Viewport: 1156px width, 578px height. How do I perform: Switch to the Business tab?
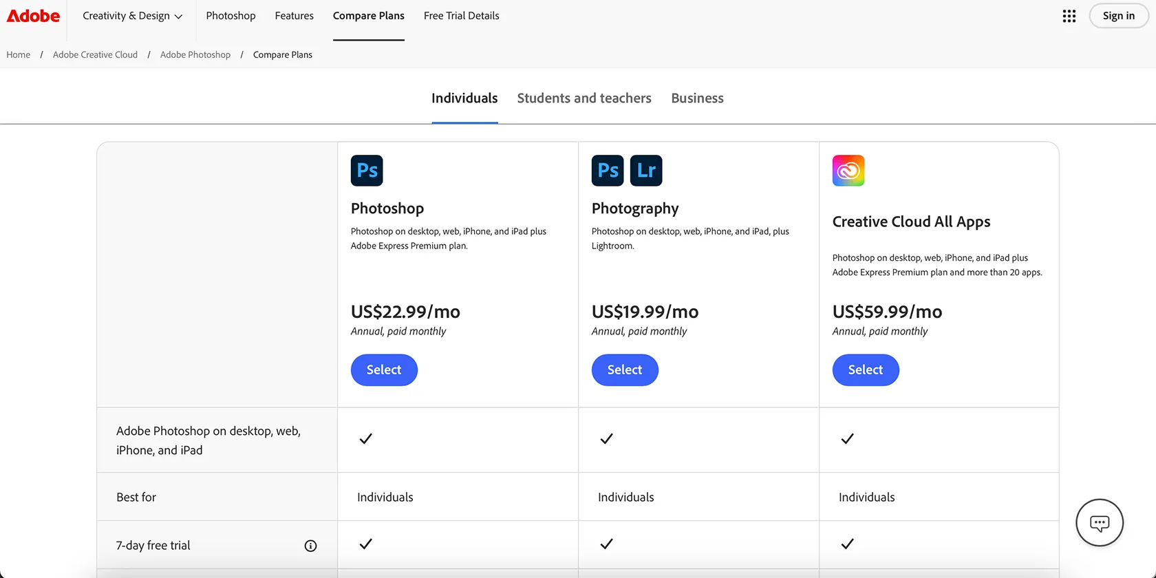697,98
